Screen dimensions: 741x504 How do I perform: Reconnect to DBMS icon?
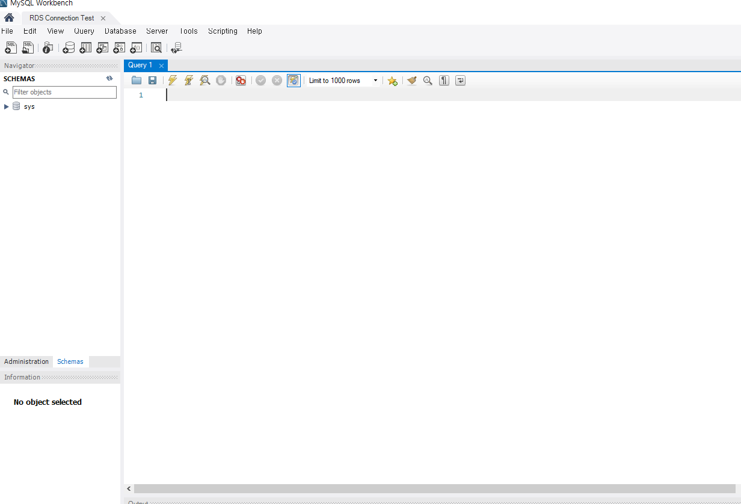click(x=176, y=48)
